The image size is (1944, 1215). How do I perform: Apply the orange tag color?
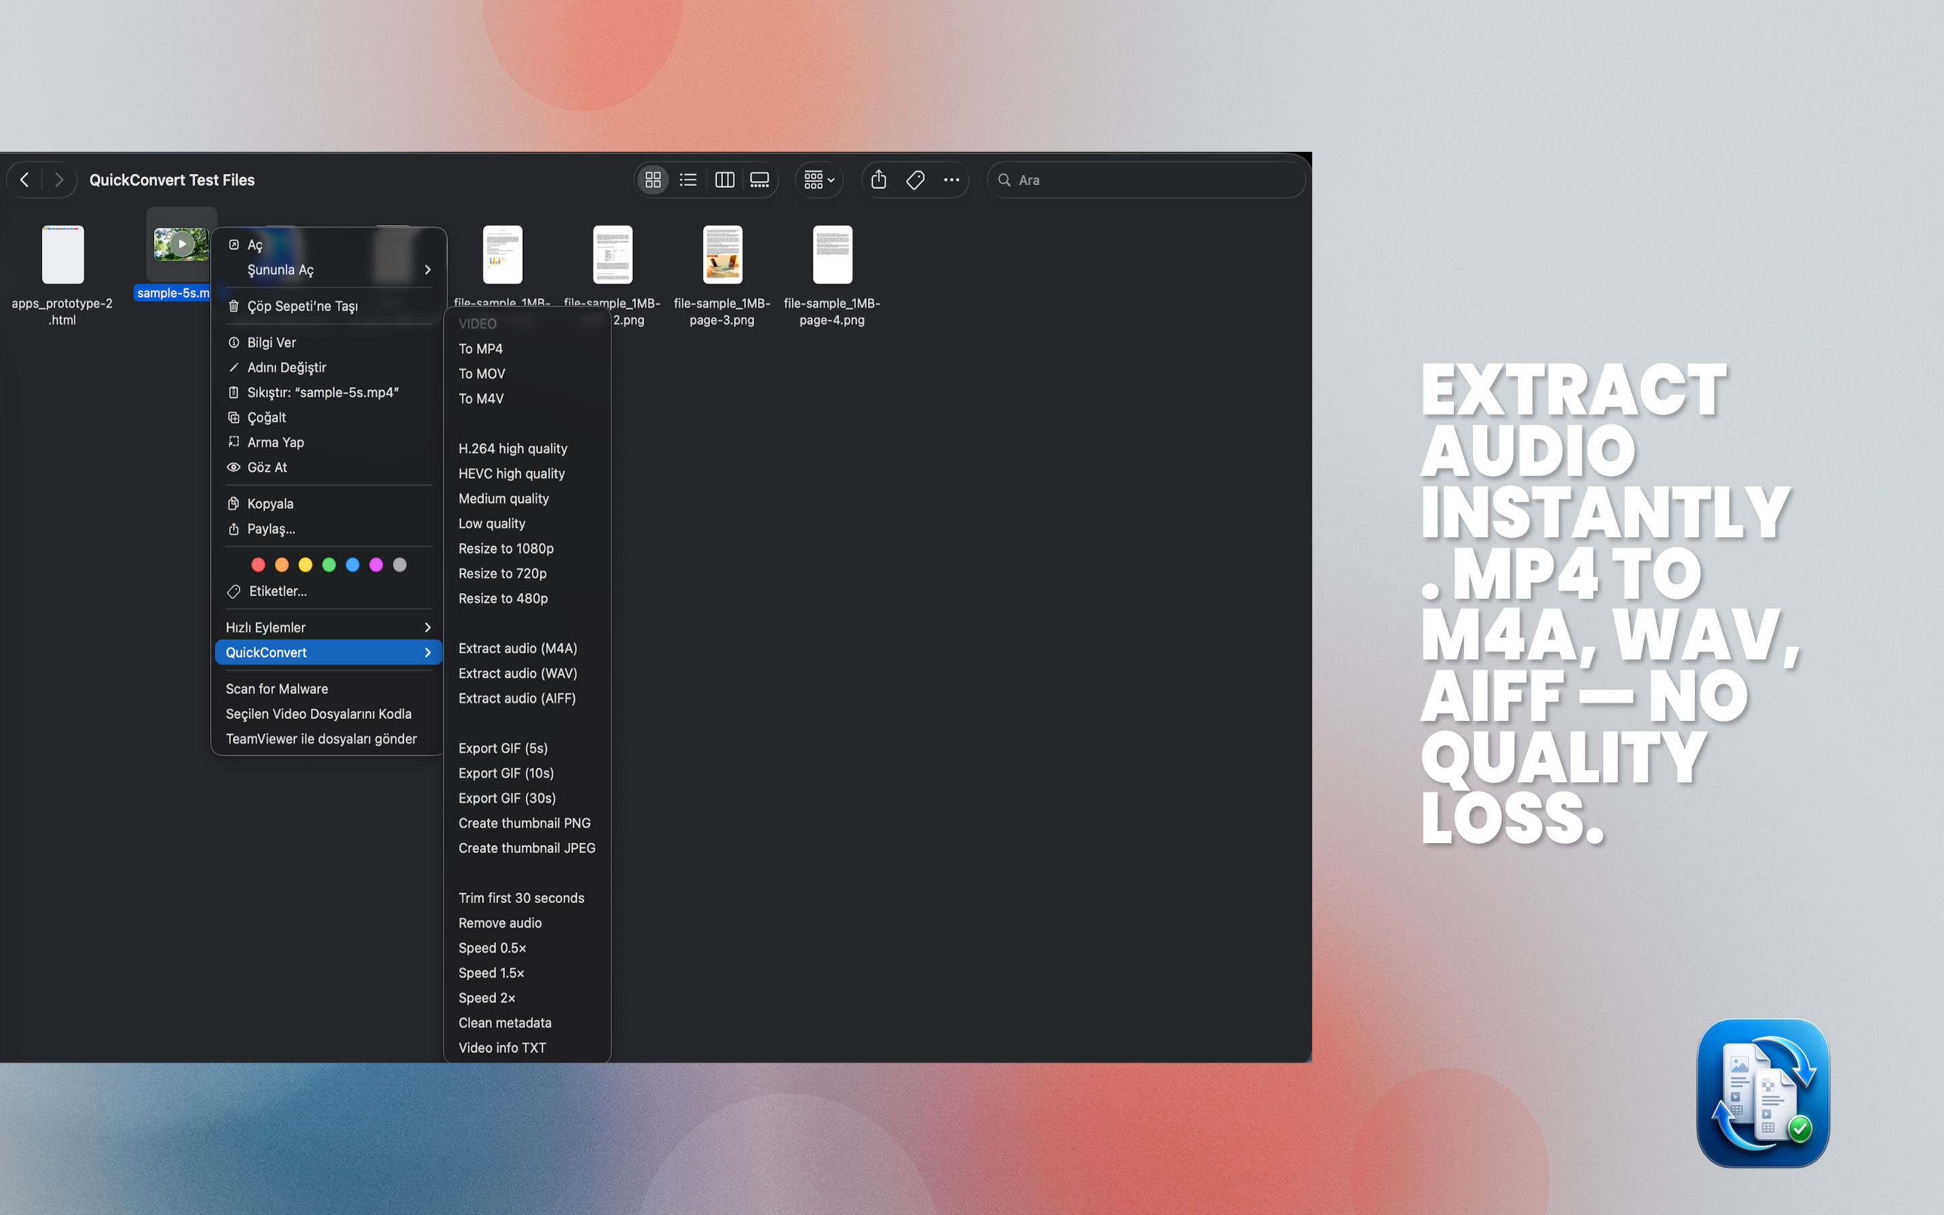point(282,565)
